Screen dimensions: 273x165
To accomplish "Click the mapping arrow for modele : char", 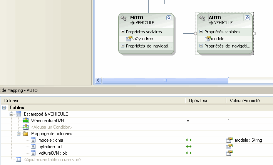I will 189,140.
